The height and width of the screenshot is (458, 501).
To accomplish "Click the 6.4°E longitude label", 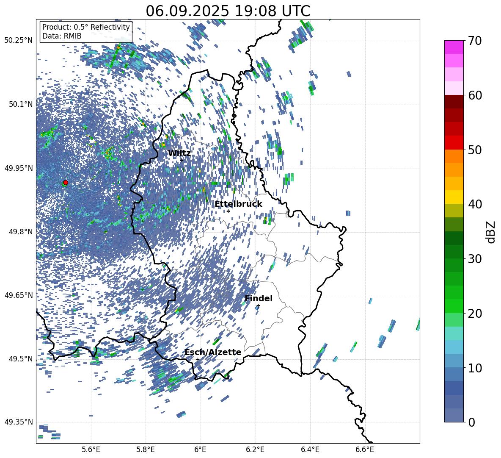I will click(310, 450).
